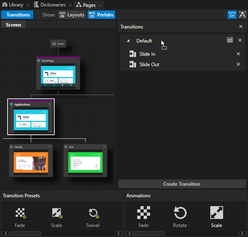
Task: Select the Swivel transition preset icon
Action: (x=94, y=213)
